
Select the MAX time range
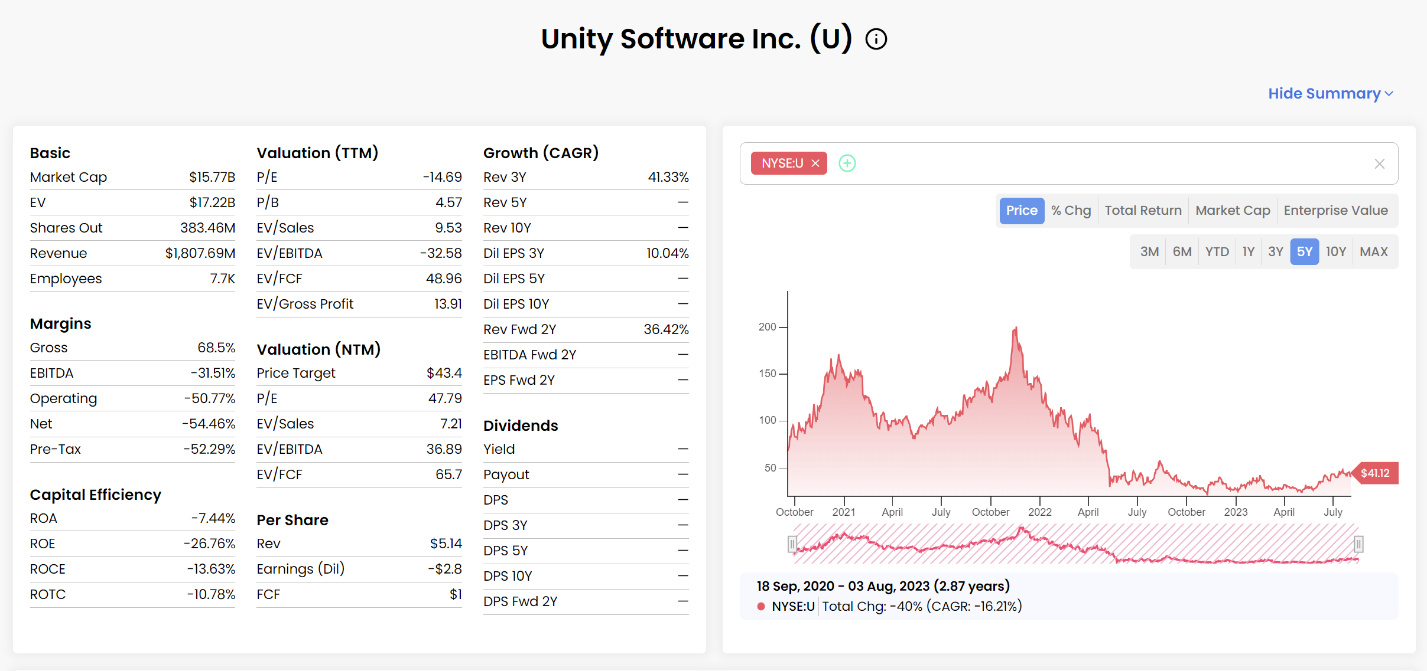[x=1373, y=252]
